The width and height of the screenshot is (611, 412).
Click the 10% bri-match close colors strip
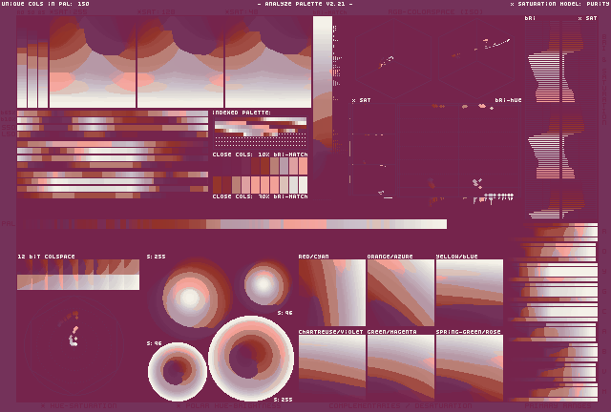pos(260,164)
